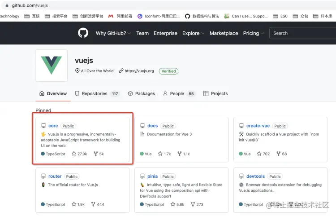The width and height of the screenshot is (336, 216).
Task: Switch to the Packages tab
Action: click(142, 93)
